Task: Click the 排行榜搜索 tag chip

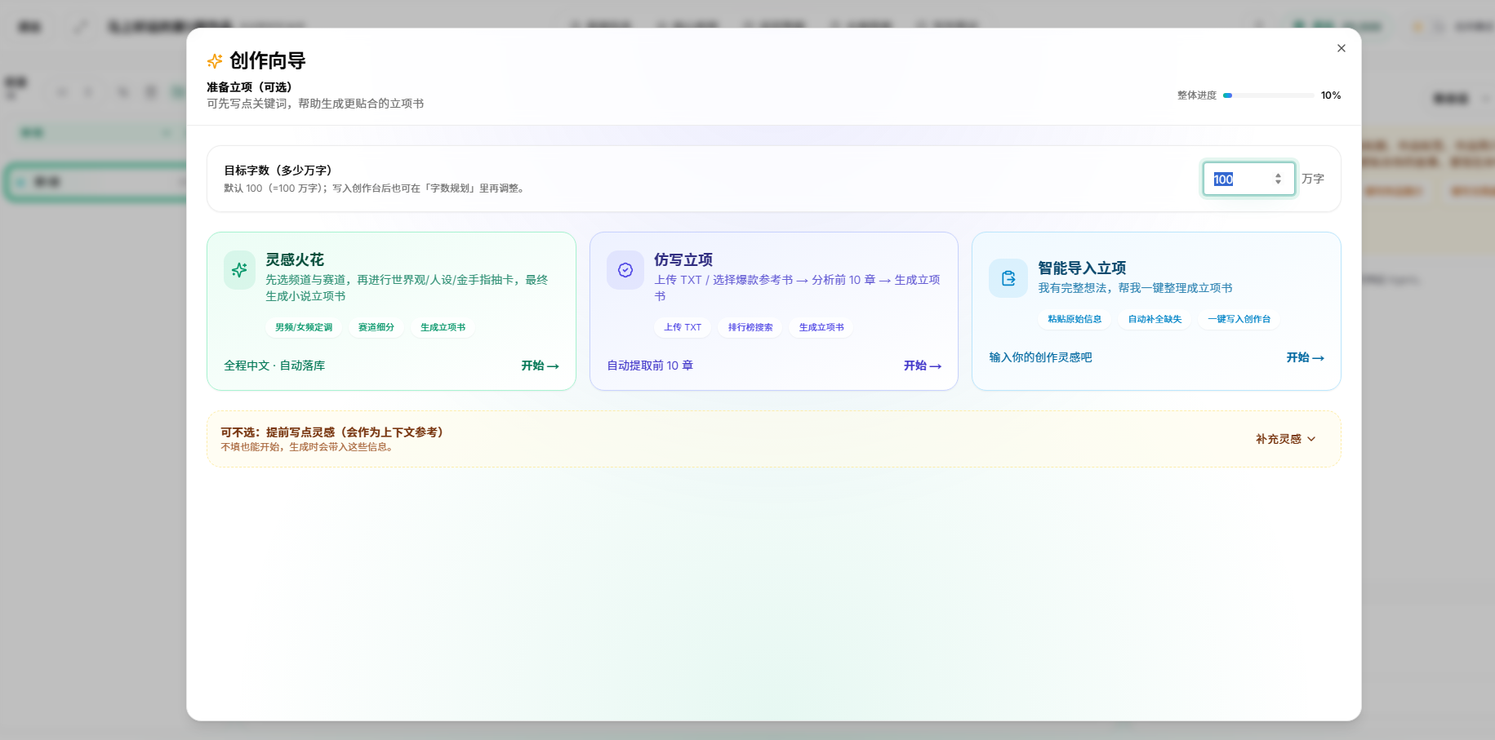Action: [750, 327]
